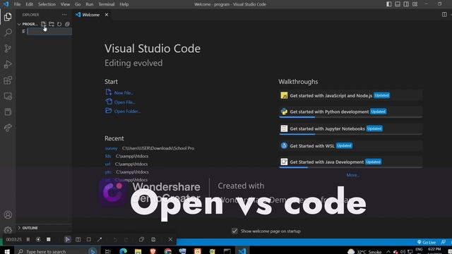Stop the DemoCreator recording
The width and height of the screenshot is (452, 254).
pyautogui.click(x=49, y=239)
